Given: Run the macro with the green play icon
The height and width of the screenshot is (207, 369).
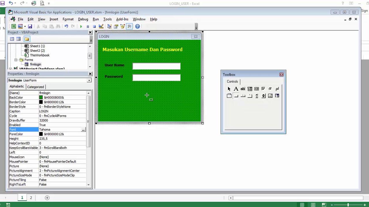Looking at the screenshot, I should [x=81, y=26].
